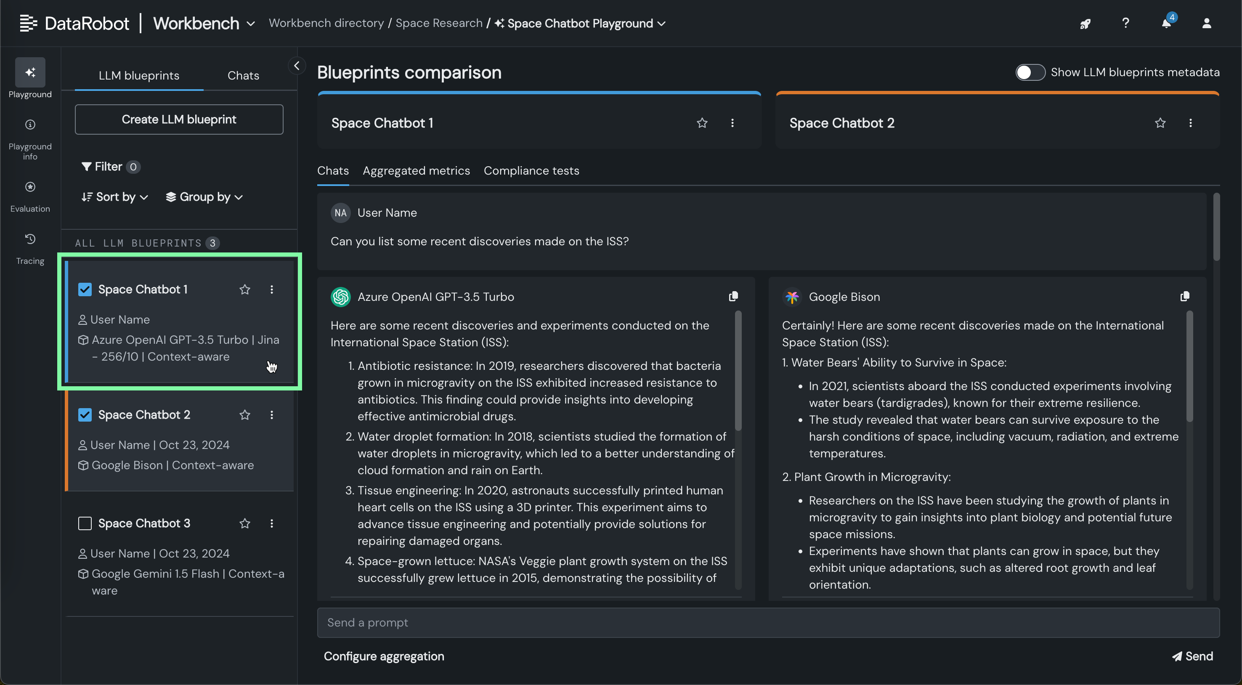The width and height of the screenshot is (1242, 685).
Task: Copy the Google Bison response
Action: point(1185,296)
